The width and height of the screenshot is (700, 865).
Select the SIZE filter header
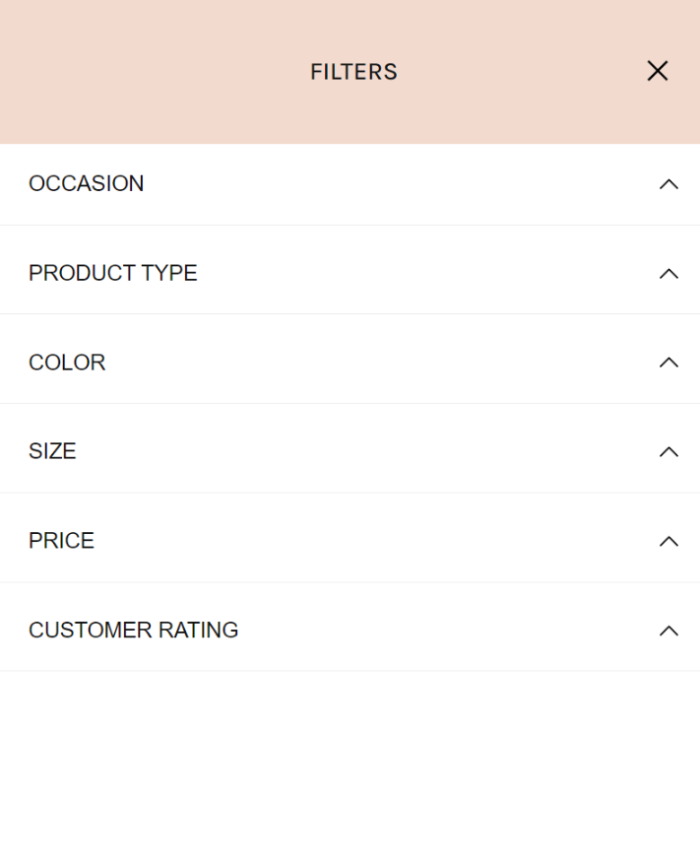pyautogui.click(x=52, y=451)
